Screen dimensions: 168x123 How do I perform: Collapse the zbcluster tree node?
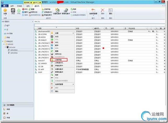click(5, 47)
